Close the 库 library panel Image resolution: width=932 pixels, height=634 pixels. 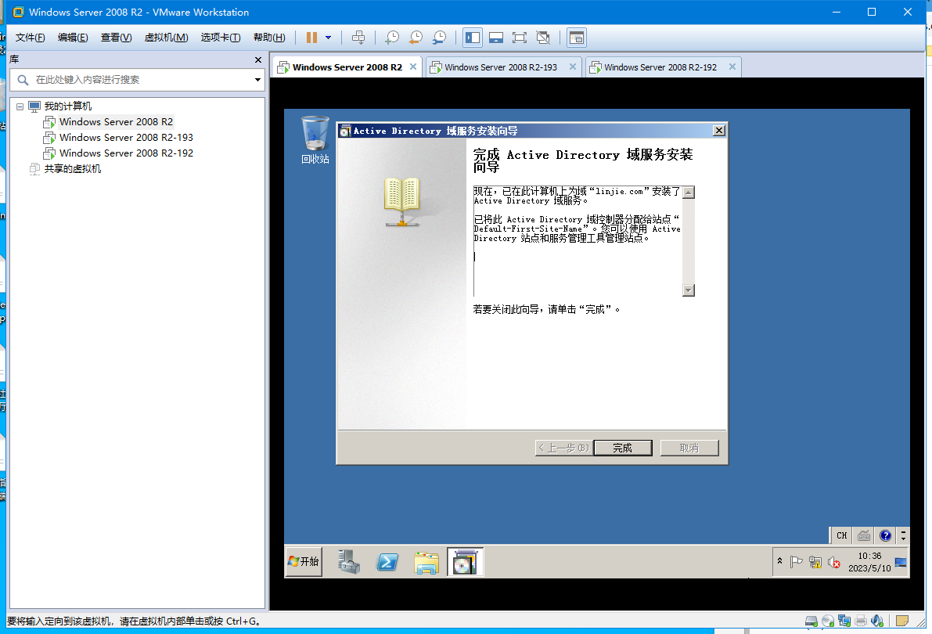coord(258,59)
